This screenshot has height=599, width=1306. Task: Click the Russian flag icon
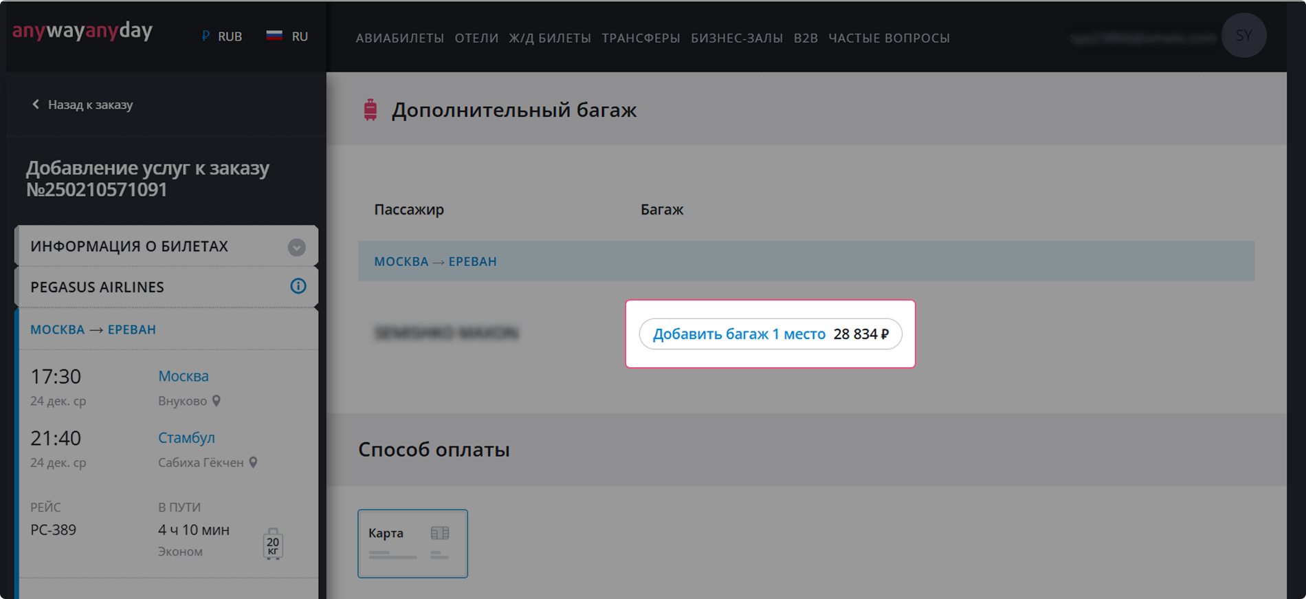click(x=274, y=36)
